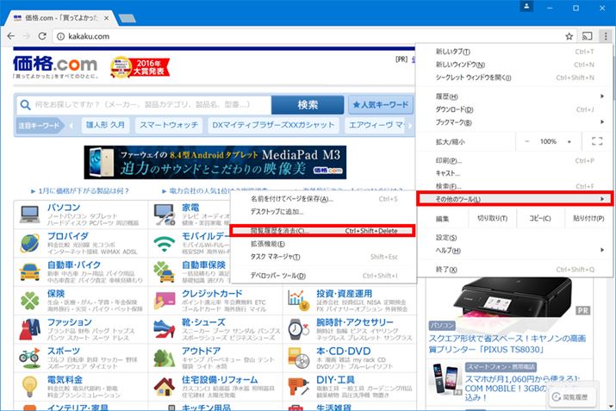The image size is (616, 411).
Task: Click 貼り付け(P) edit button
Action: tap(588, 218)
